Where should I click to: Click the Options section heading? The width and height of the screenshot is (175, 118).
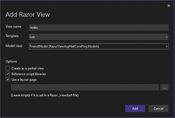tap(11, 61)
